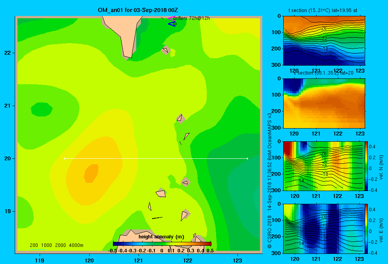This screenshot has height=264, width=388.
Task: Click the vel. E color scale bar
Action: tap(367, 229)
